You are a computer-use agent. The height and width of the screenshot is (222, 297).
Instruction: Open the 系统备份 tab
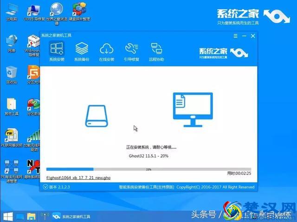pos(82,51)
